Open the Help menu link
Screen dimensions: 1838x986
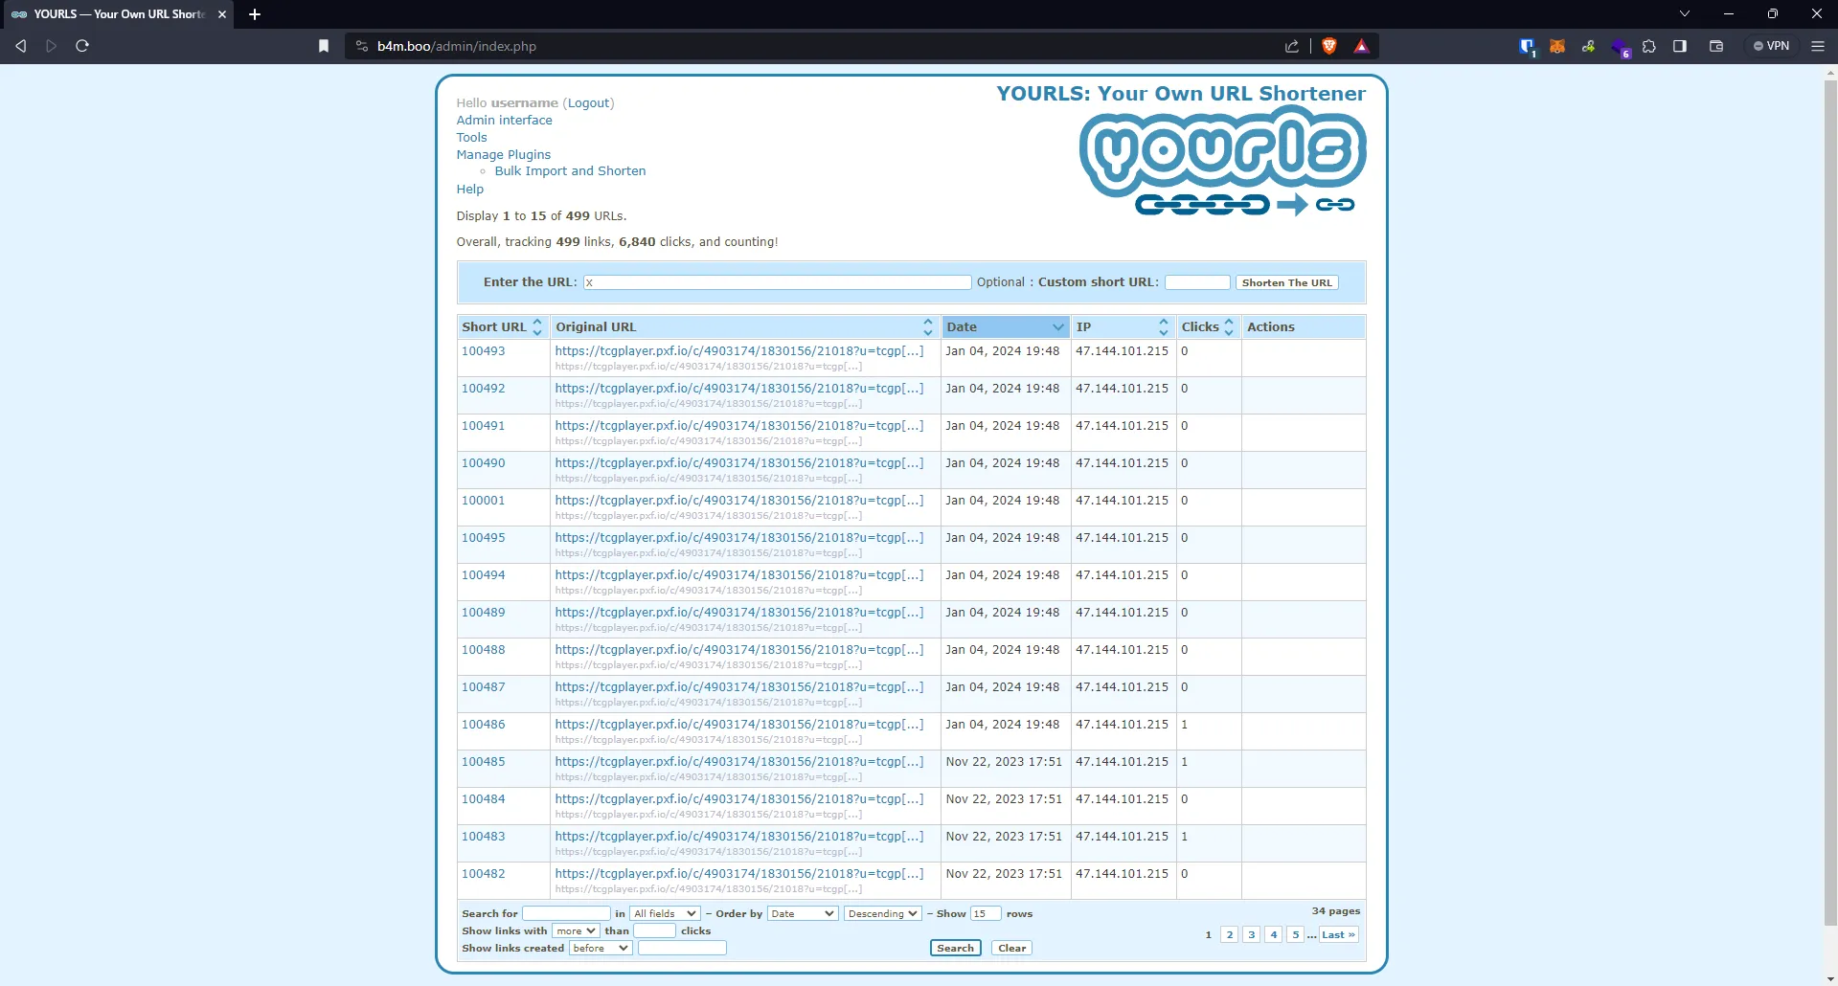pos(469,190)
